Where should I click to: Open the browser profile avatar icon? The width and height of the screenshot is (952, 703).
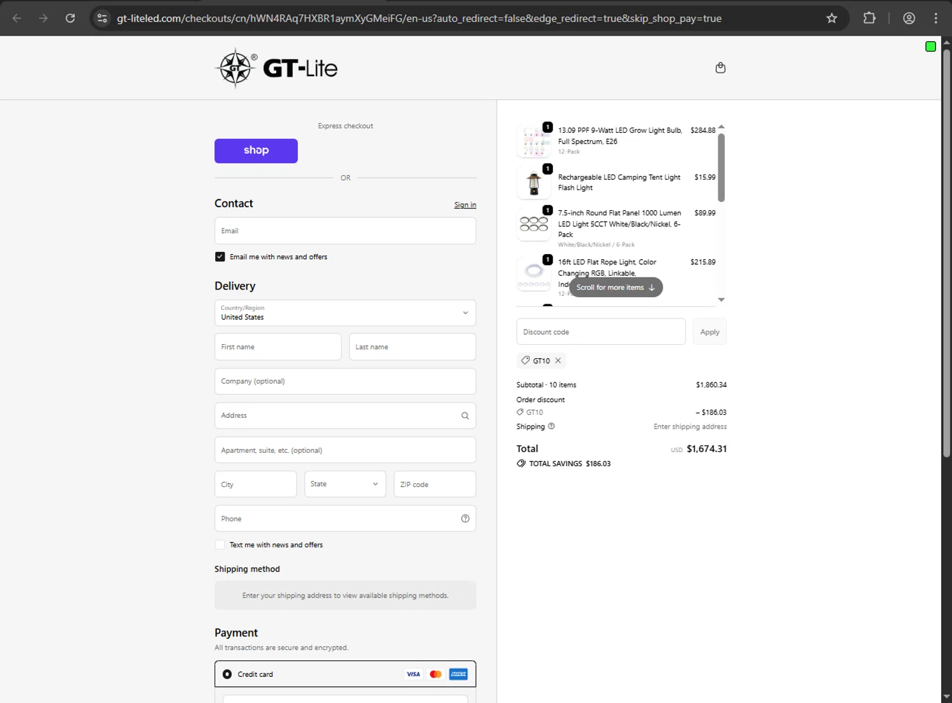click(909, 18)
